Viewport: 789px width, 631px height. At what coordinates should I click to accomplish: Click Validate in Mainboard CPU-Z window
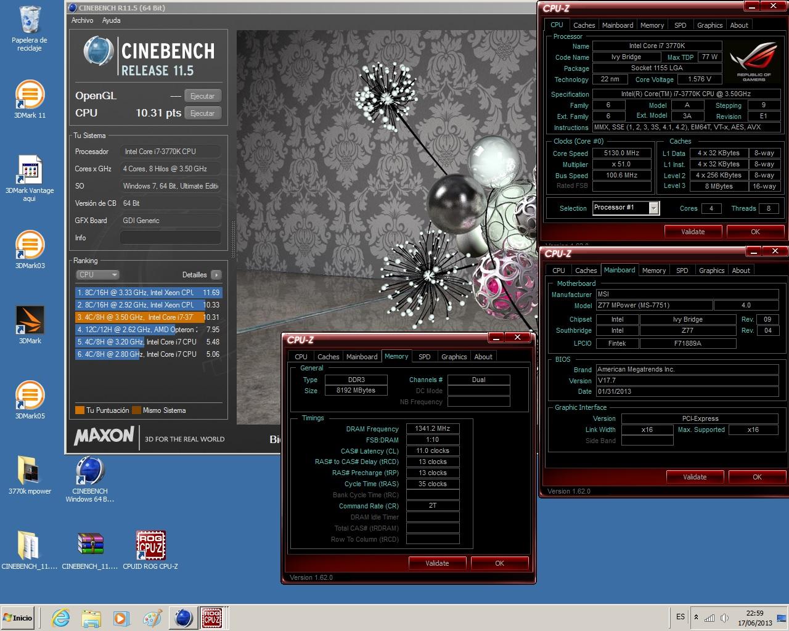[695, 477]
